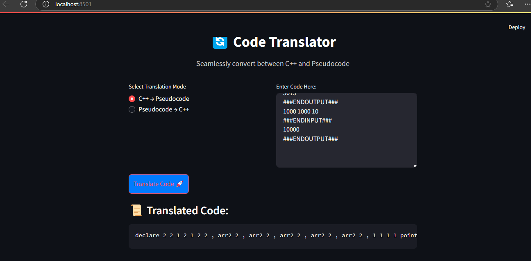Click the Code Translator page heading

point(284,42)
